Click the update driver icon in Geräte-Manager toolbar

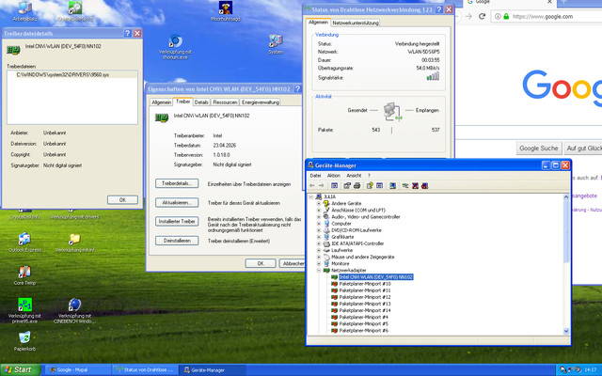point(405,186)
